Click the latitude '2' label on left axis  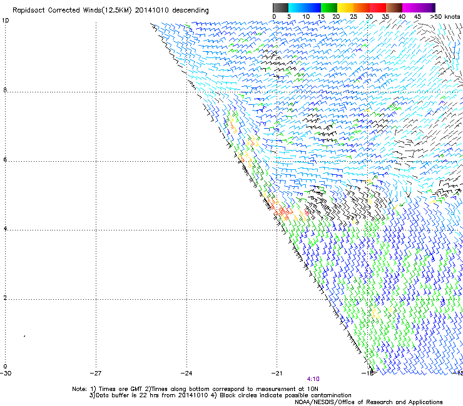point(5,298)
